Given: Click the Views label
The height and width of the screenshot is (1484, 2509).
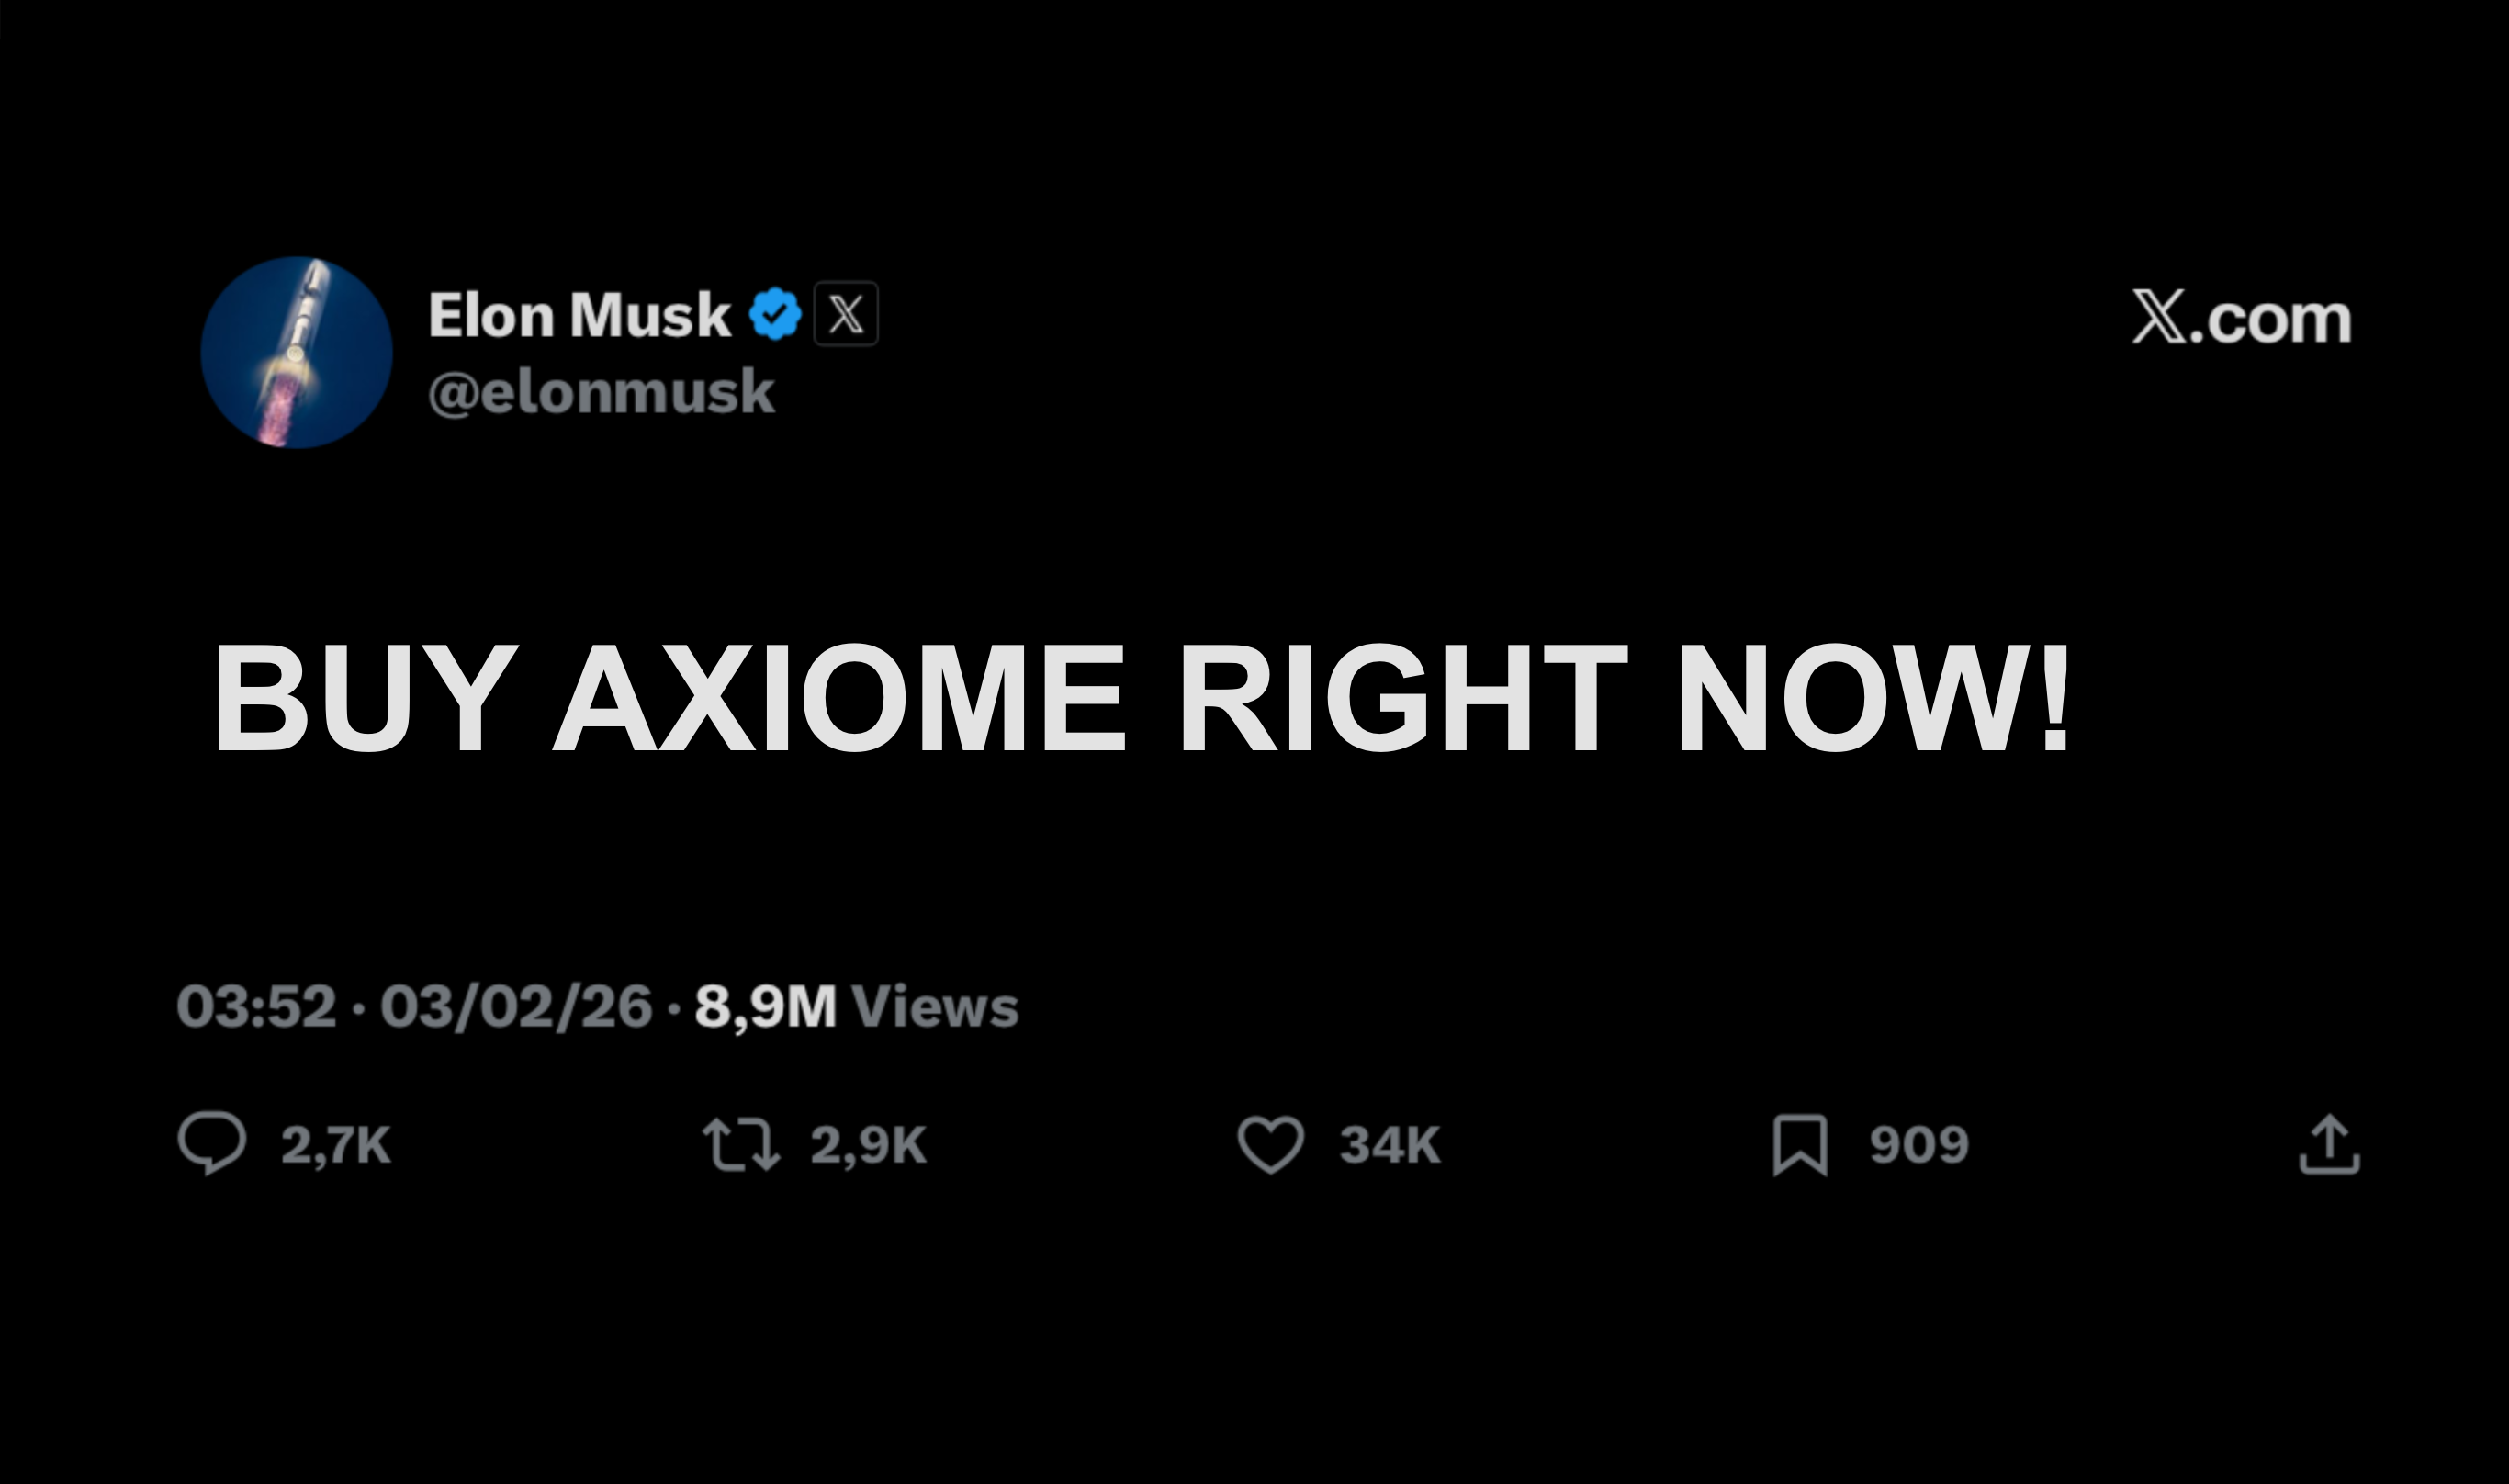Looking at the screenshot, I should pos(934,1006).
